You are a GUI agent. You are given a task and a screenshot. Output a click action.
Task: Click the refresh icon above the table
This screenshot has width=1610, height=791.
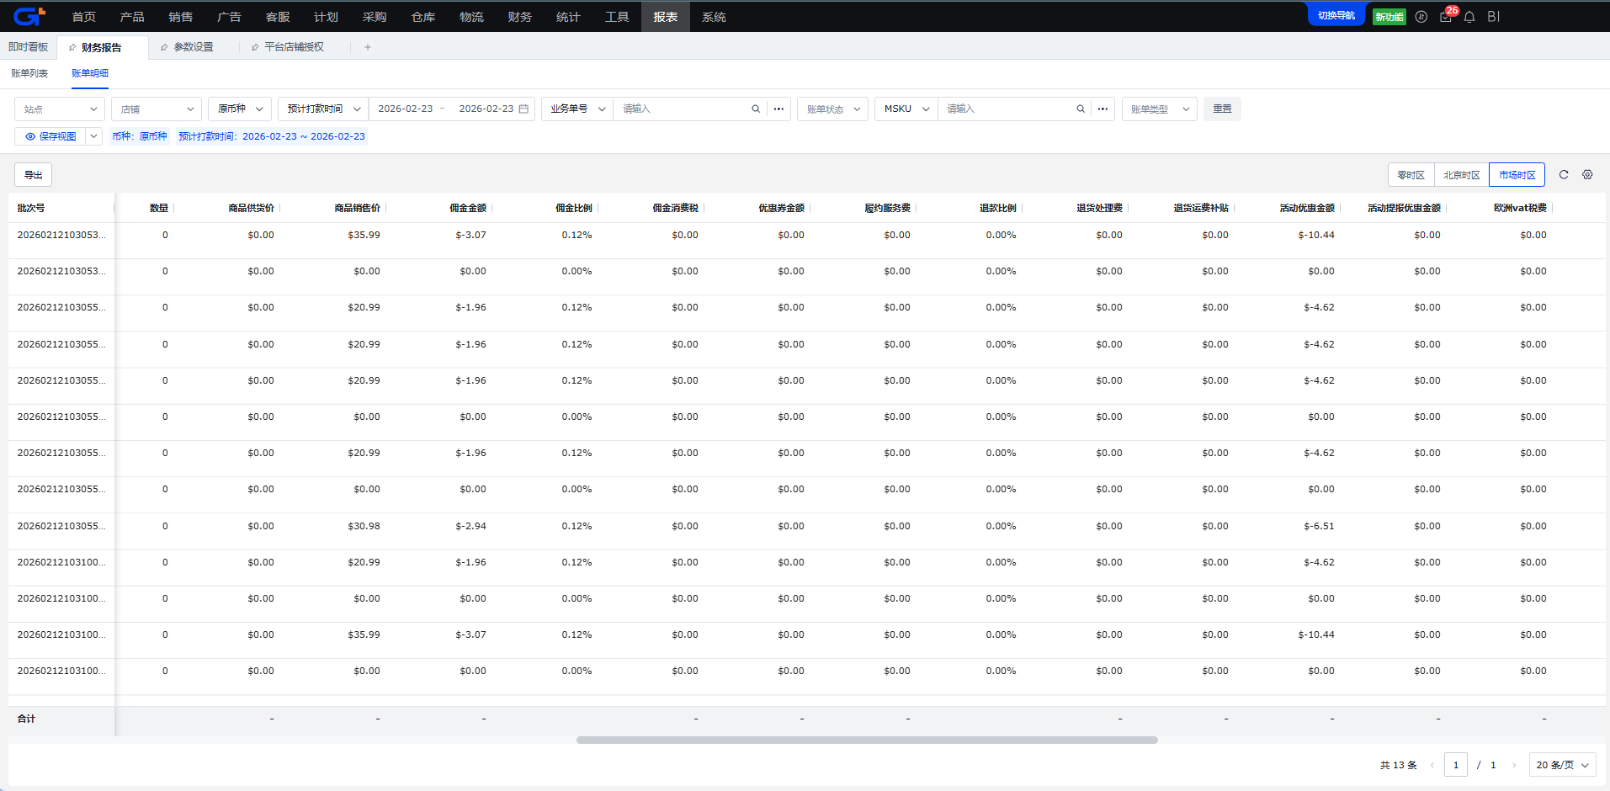(x=1564, y=175)
